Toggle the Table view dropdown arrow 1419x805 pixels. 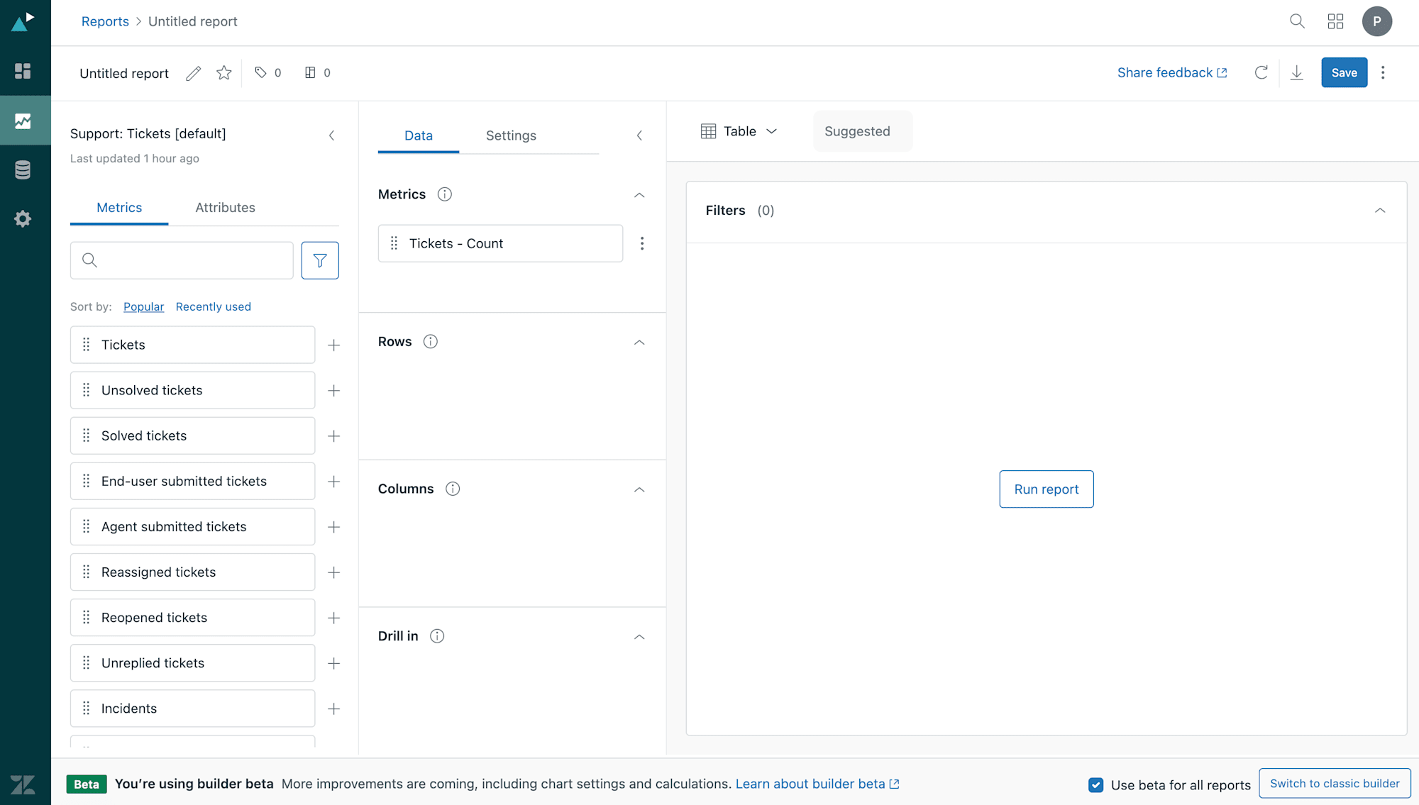(771, 131)
